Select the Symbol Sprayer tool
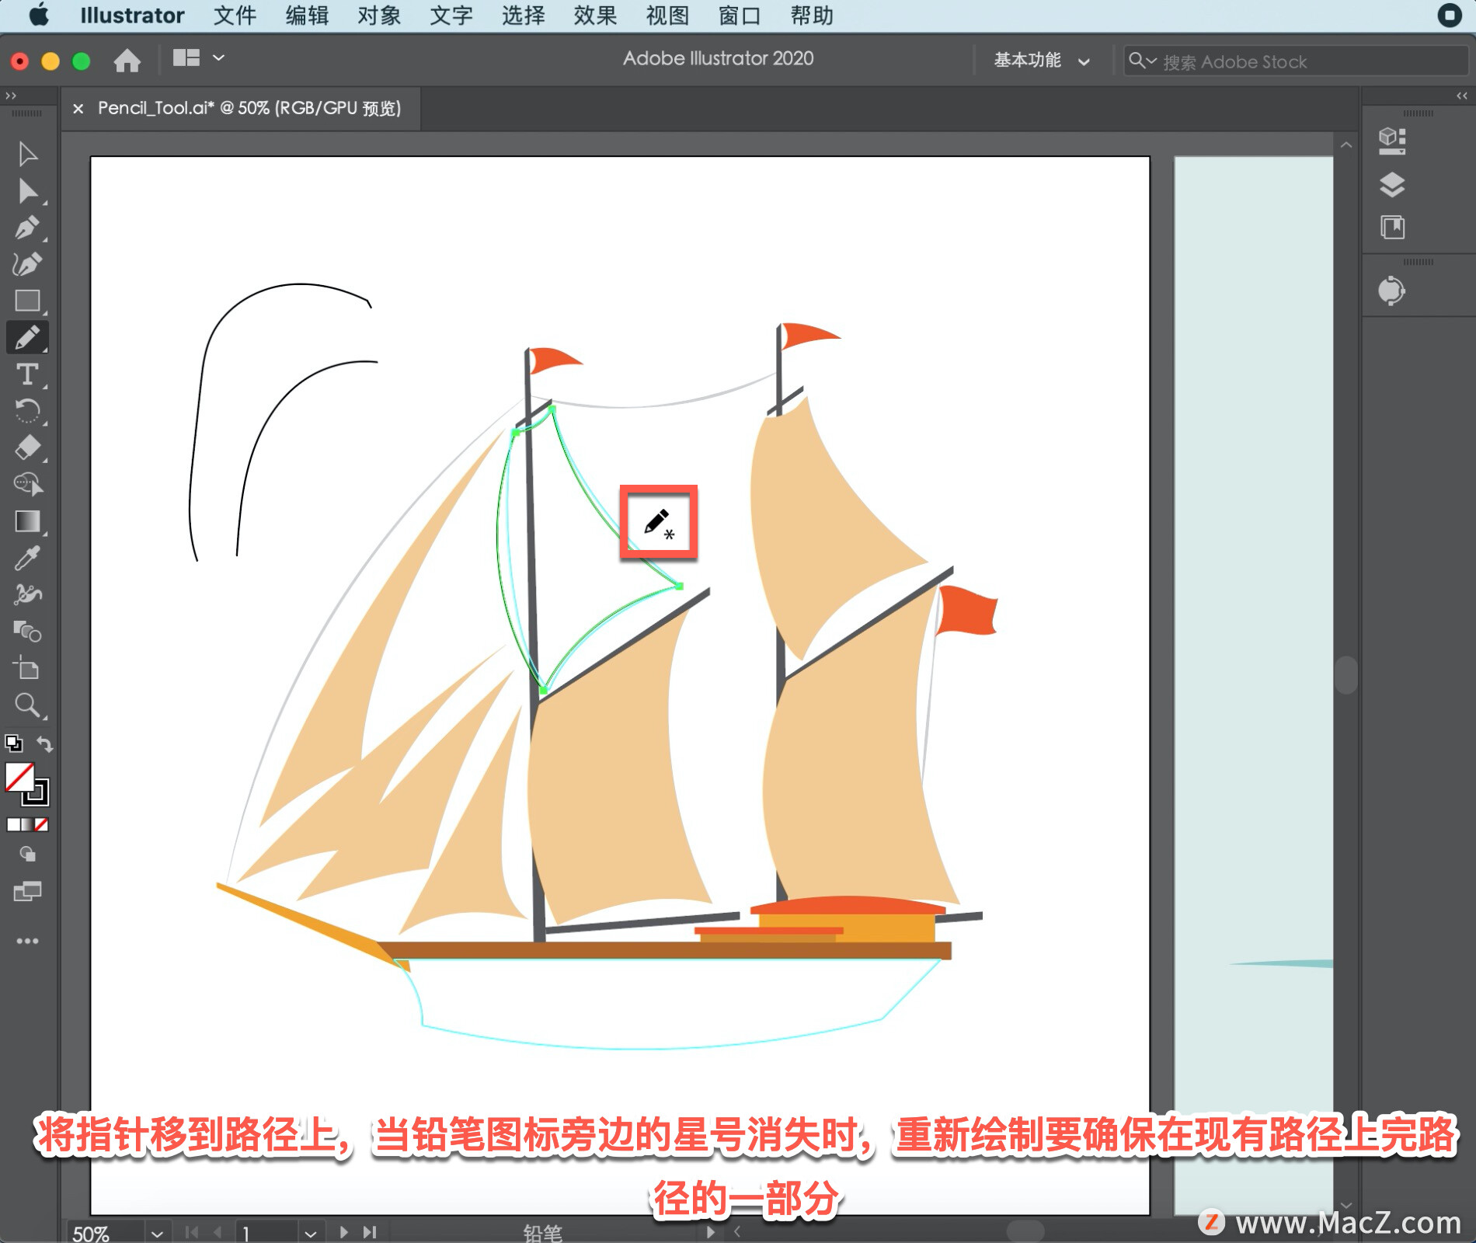The width and height of the screenshot is (1476, 1243). pyautogui.click(x=27, y=594)
